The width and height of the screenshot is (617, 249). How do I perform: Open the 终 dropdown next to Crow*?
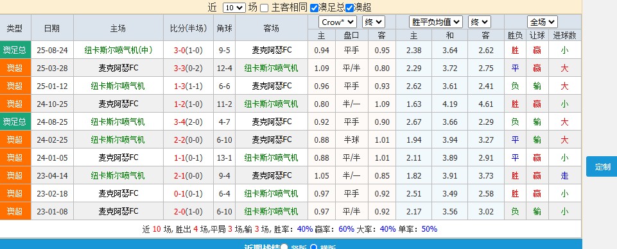click(374, 22)
